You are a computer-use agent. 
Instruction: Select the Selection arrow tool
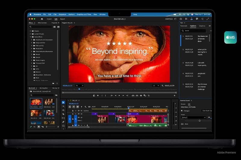click(x=63, y=102)
